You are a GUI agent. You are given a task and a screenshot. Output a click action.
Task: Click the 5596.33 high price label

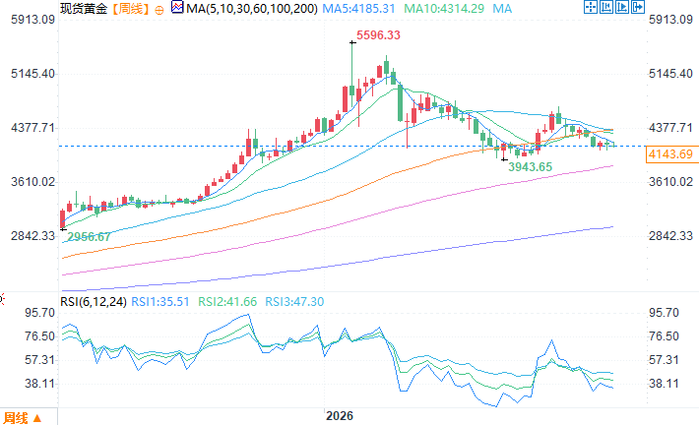pos(378,35)
